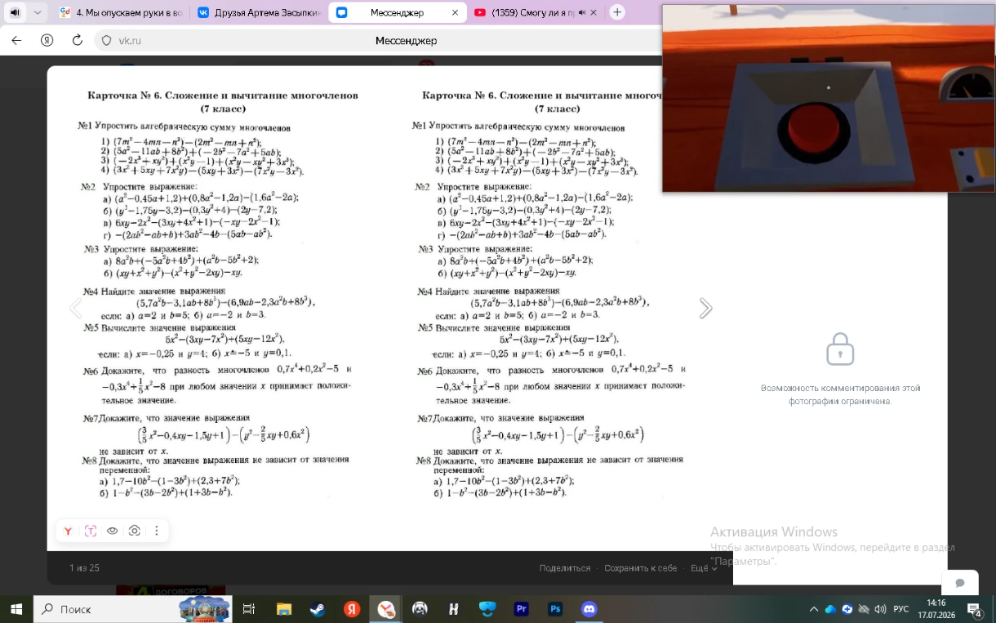Image resolution: width=996 pixels, height=623 pixels.
Task: Toggle the browser sound icon at the tab bar's left
Action: click(15, 13)
